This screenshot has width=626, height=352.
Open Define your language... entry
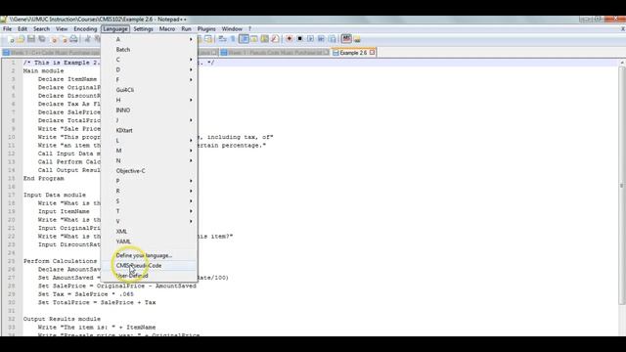[149, 255]
